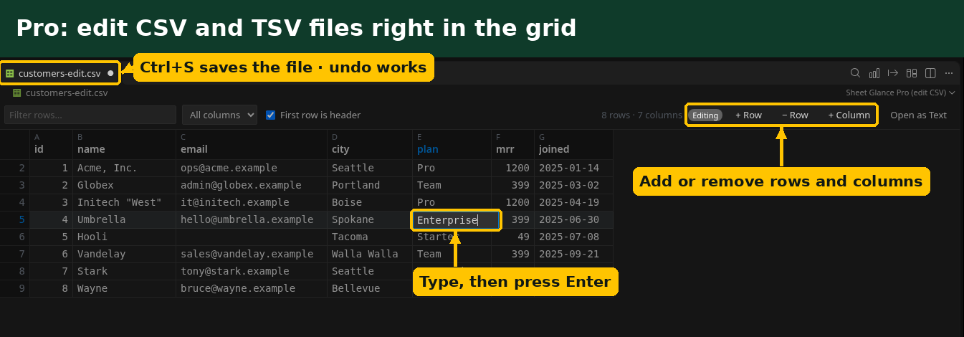Click the tony@stark.example email cell
Image resolution: width=964 pixels, height=337 pixels.
[x=251, y=271]
